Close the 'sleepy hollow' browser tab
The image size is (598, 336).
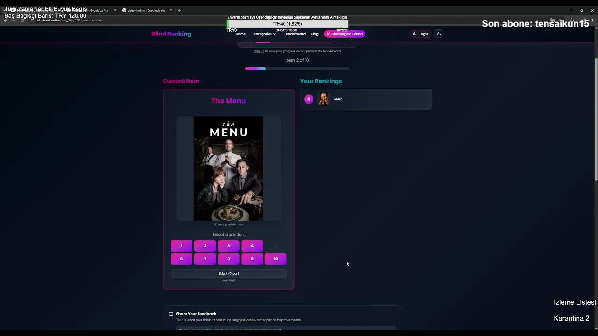pos(171,10)
